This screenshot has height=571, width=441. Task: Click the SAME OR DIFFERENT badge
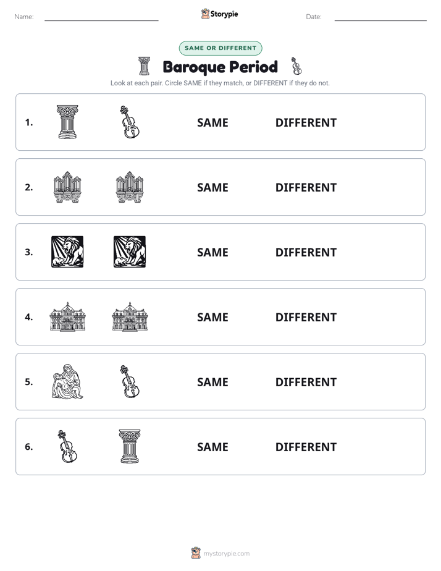pyautogui.click(x=220, y=48)
